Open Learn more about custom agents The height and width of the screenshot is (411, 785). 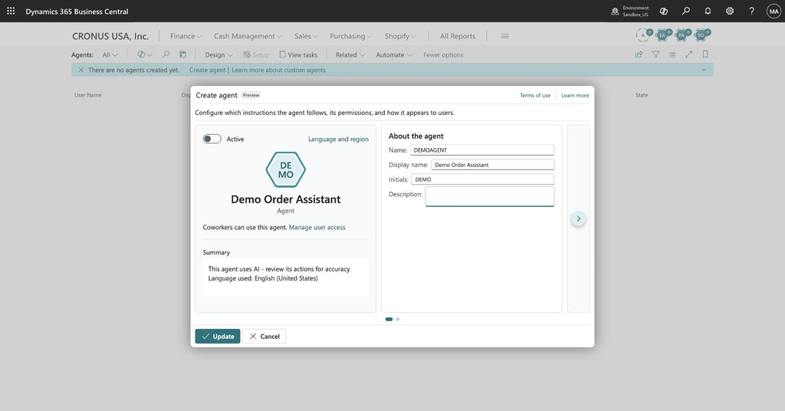point(278,70)
